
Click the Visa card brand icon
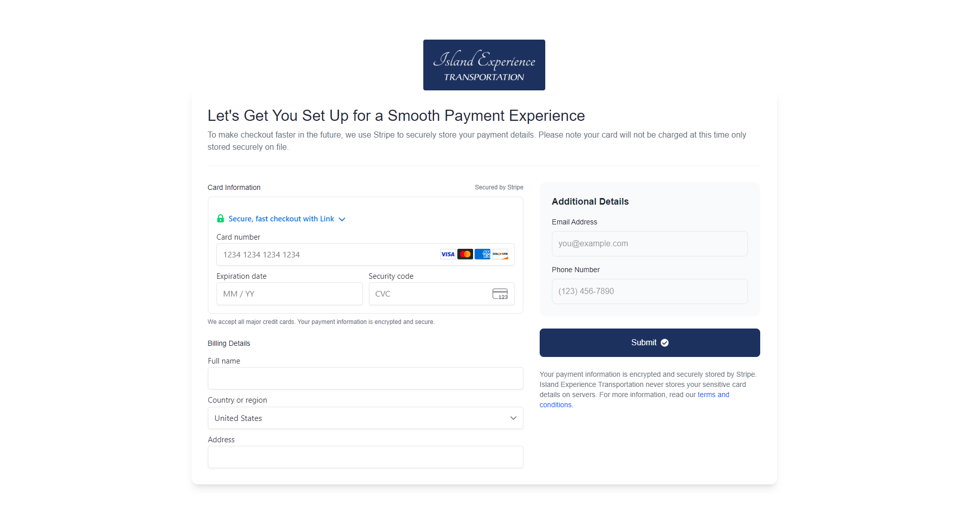click(x=448, y=254)
